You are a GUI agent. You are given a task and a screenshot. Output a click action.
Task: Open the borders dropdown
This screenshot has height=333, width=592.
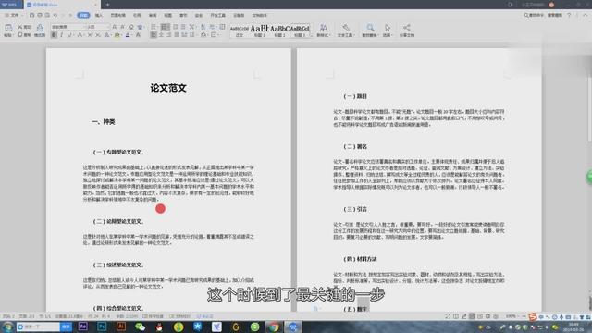[x=215, y=35]
